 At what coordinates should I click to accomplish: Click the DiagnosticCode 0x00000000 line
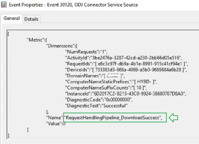[x=99, y=100]
